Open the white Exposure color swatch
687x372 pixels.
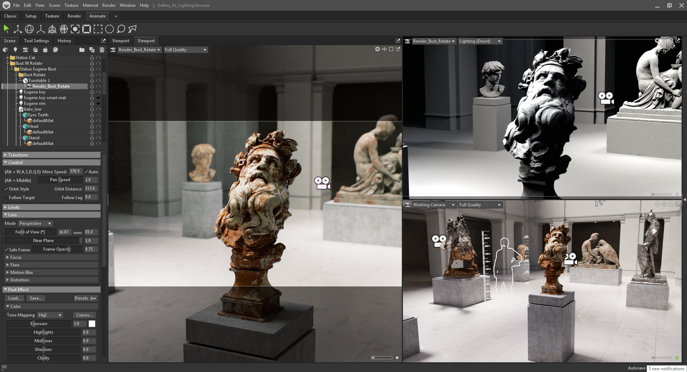click(x=92, y=323)
